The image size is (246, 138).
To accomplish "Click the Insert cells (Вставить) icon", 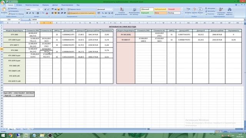I will pos(188,9).
